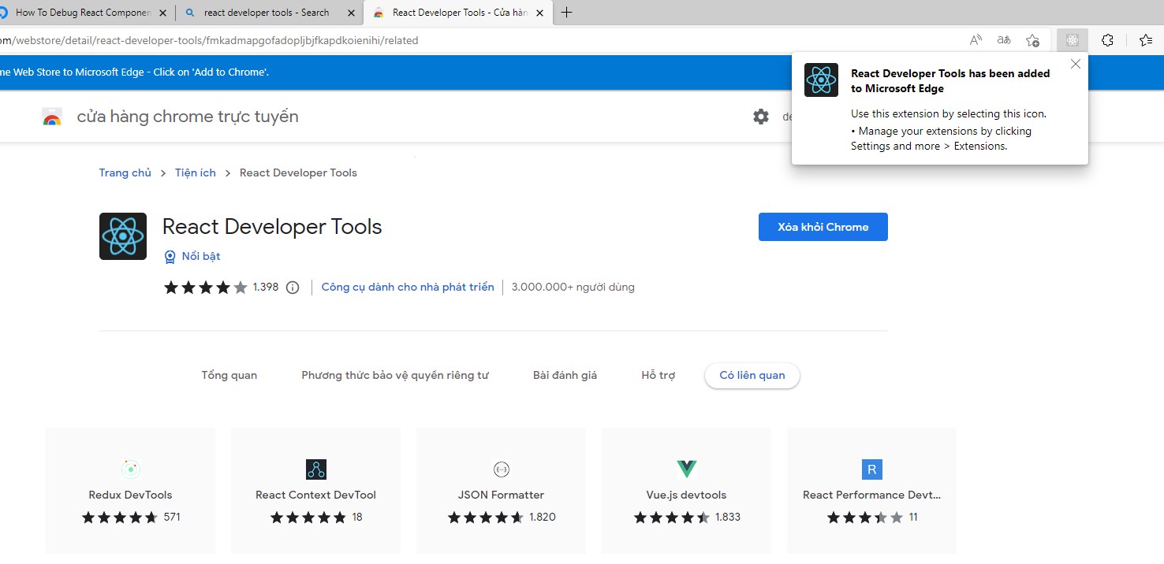
Task: Open the Extensions puzzle-piece menu
Action: pyautogui.click(x=1107, y=40)
